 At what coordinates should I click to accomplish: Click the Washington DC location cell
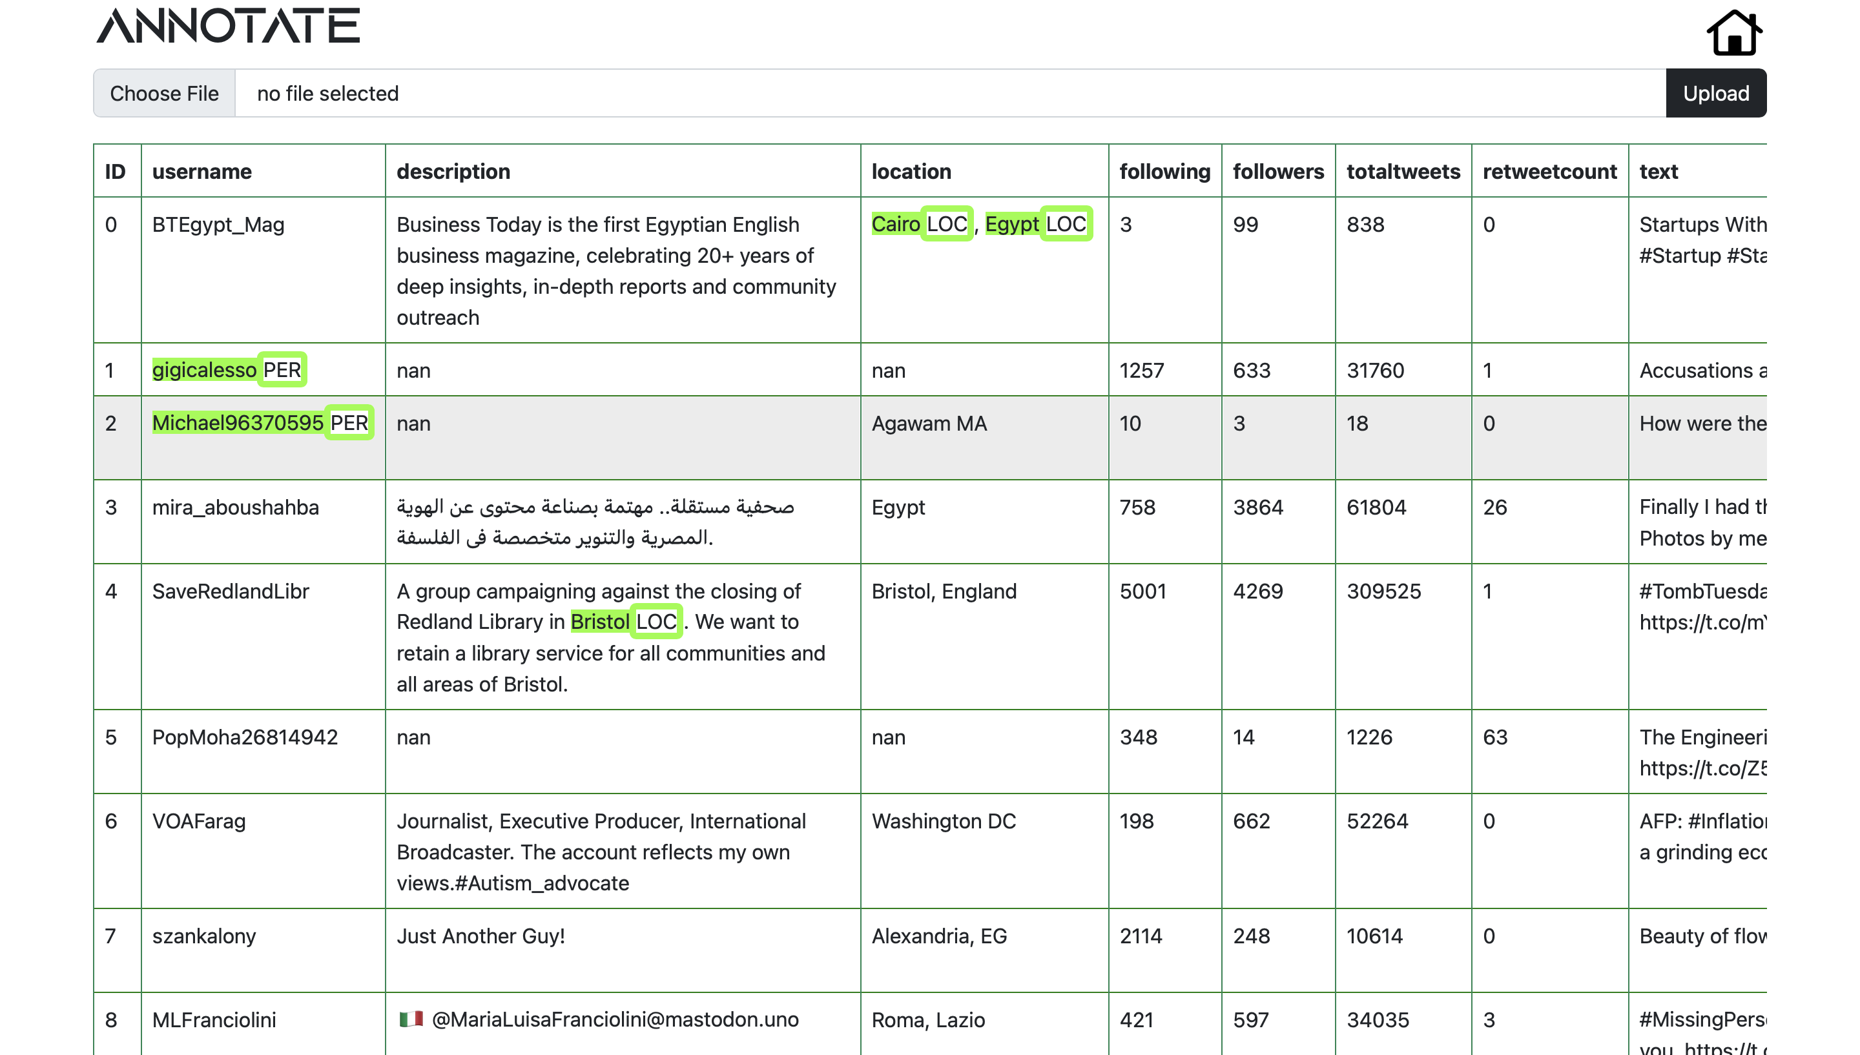tap(984, 851)
